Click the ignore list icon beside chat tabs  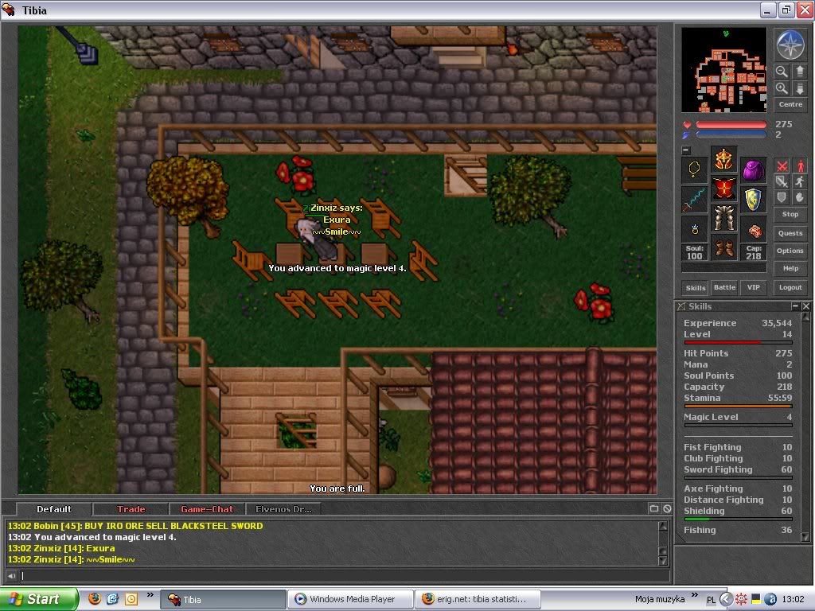667,508
